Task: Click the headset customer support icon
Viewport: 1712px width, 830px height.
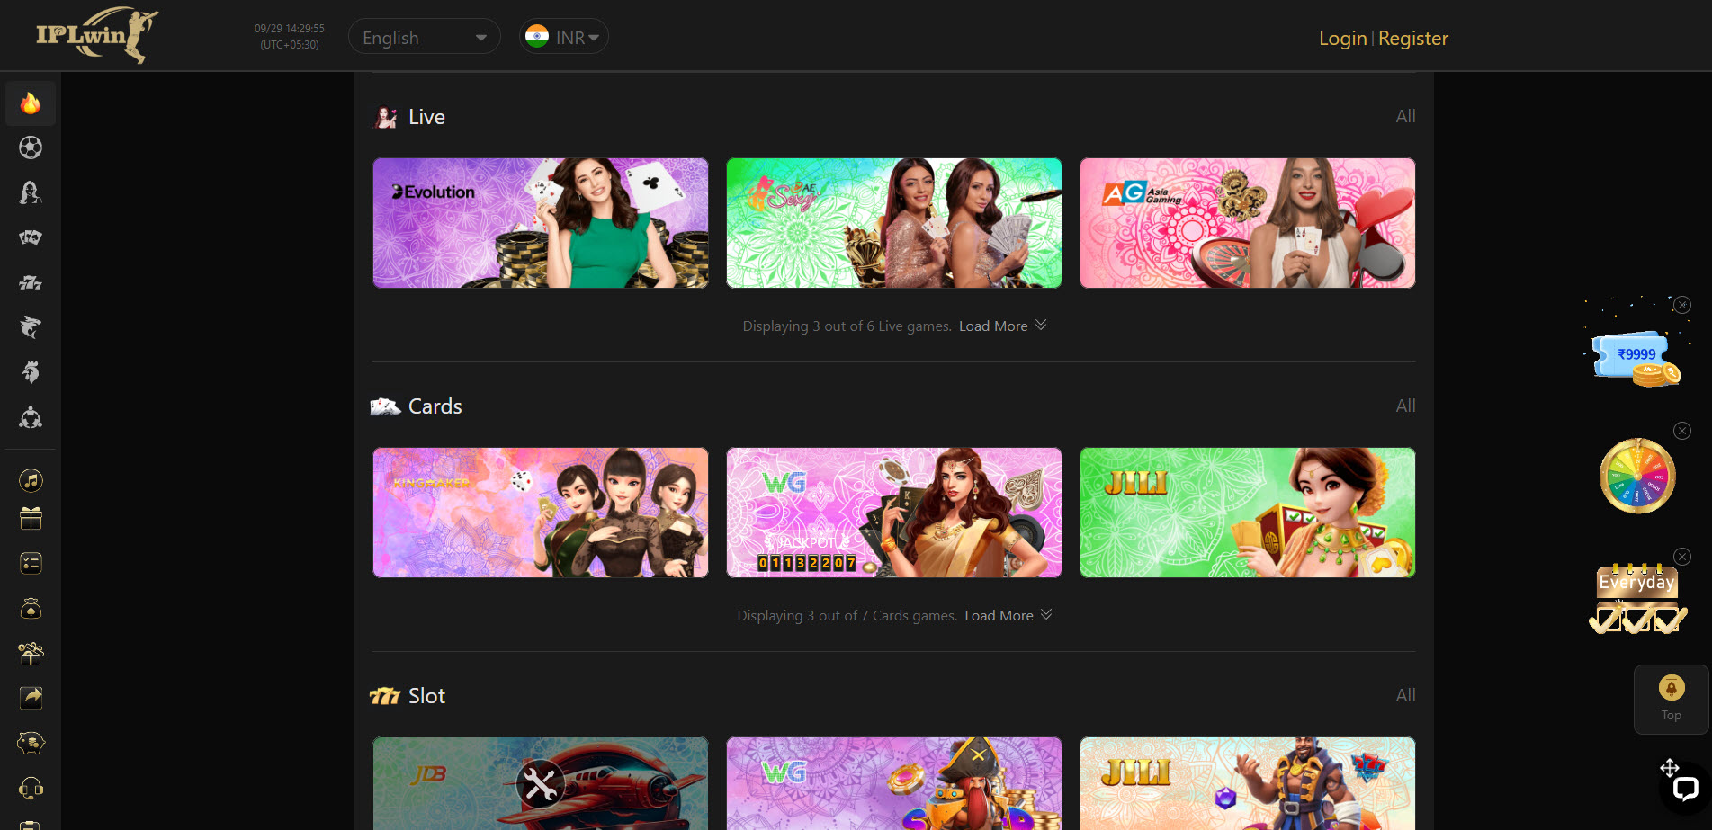Action: [31, 789]
